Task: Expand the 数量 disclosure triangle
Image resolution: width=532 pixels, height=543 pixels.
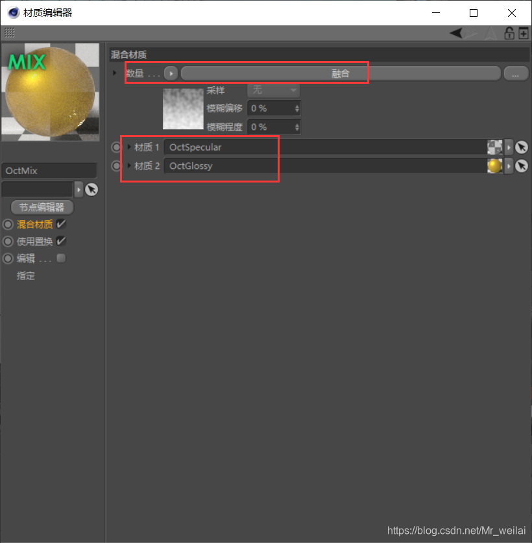Action: (115, 73)
